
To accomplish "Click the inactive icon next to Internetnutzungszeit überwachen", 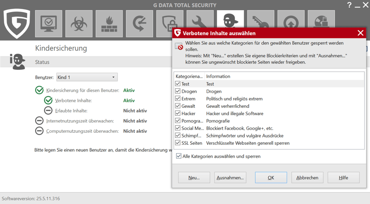I will (39, 121).
